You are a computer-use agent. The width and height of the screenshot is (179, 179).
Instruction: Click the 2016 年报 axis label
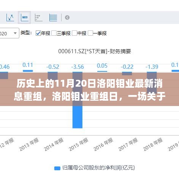pyautogui.click(x=103, y=144)
